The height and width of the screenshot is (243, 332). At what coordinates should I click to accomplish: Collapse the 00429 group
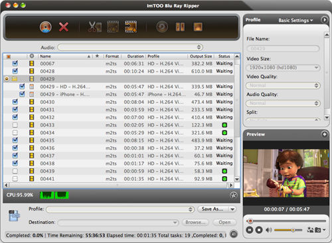coord(7,79)
